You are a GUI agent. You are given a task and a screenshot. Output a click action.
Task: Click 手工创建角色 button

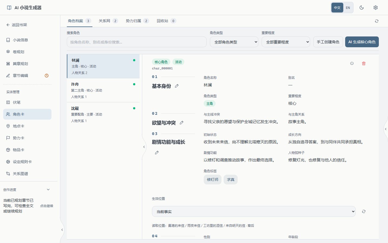click(328, 42)
